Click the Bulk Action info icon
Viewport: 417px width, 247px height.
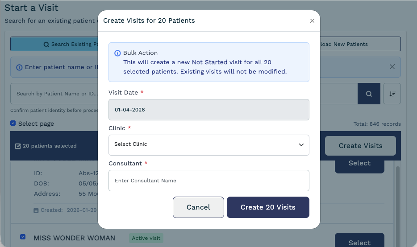point(118,53)
